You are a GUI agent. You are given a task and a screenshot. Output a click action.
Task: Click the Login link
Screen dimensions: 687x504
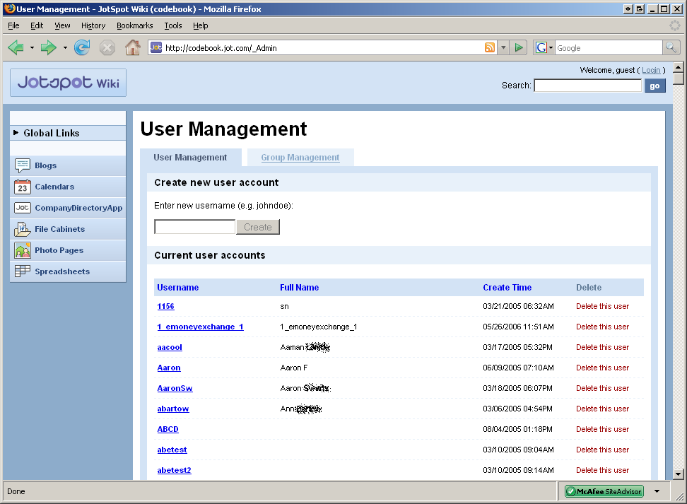[651, 70]
